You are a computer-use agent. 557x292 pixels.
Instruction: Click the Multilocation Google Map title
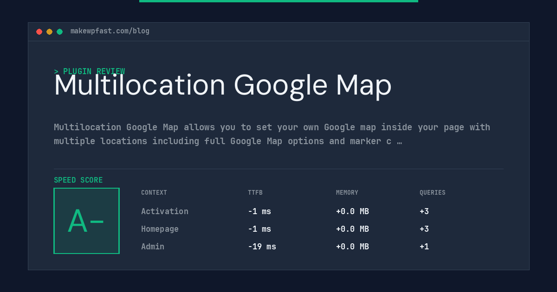[223, 86]
